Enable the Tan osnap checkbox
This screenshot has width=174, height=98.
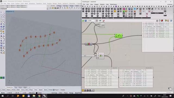33,90
